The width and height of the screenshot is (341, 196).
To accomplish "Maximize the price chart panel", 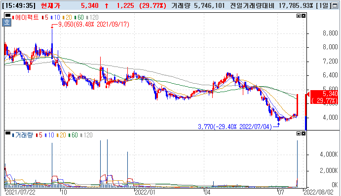I will point(299,16).
